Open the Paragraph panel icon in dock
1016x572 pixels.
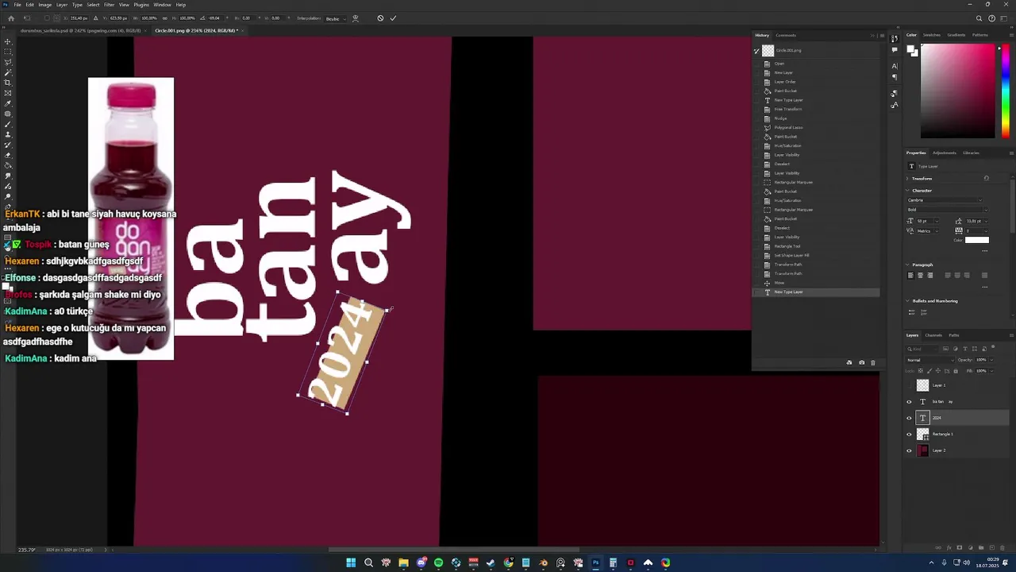895,77
